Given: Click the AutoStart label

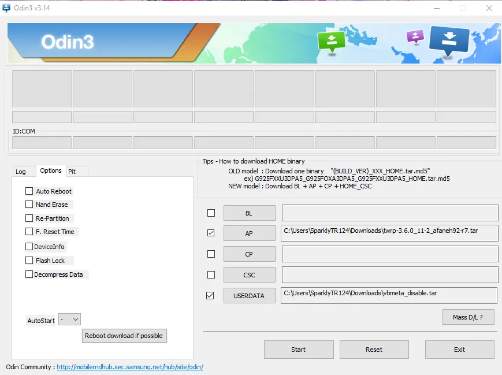Looking at the screenshot, I should click(40, 321).
